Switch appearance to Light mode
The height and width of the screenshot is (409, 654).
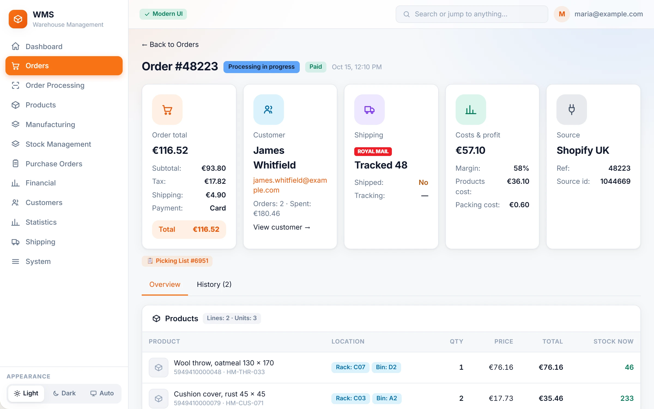(26, 393)
